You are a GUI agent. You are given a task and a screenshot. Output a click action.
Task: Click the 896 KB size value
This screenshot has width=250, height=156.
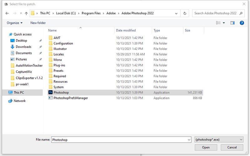pos(197,98)
